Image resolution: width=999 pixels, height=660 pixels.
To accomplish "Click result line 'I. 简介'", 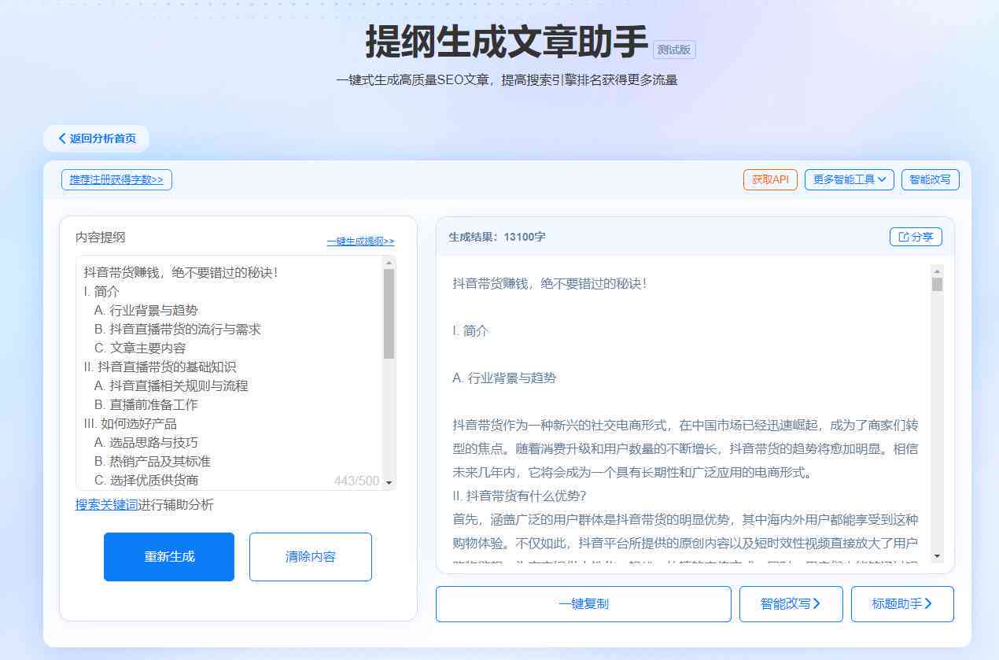I will (x=470, y=330).
